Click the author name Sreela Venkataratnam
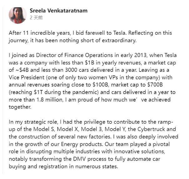Image resolution: width=189 pixels, height=179 pixels. [59, 11]
